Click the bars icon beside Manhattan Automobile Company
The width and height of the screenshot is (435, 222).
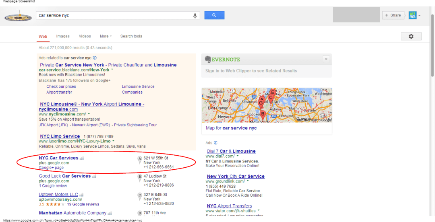coord(110,213)
